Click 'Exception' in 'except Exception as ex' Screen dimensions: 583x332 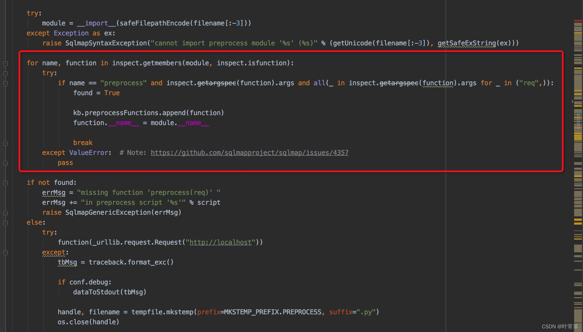tap(71, 33)
